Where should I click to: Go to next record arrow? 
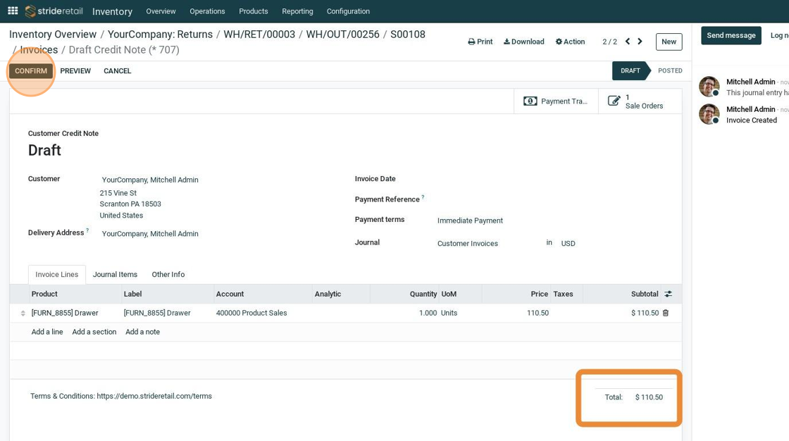[x=640, y=42]
